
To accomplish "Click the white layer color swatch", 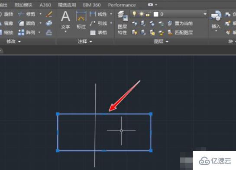I will (156, 14).
